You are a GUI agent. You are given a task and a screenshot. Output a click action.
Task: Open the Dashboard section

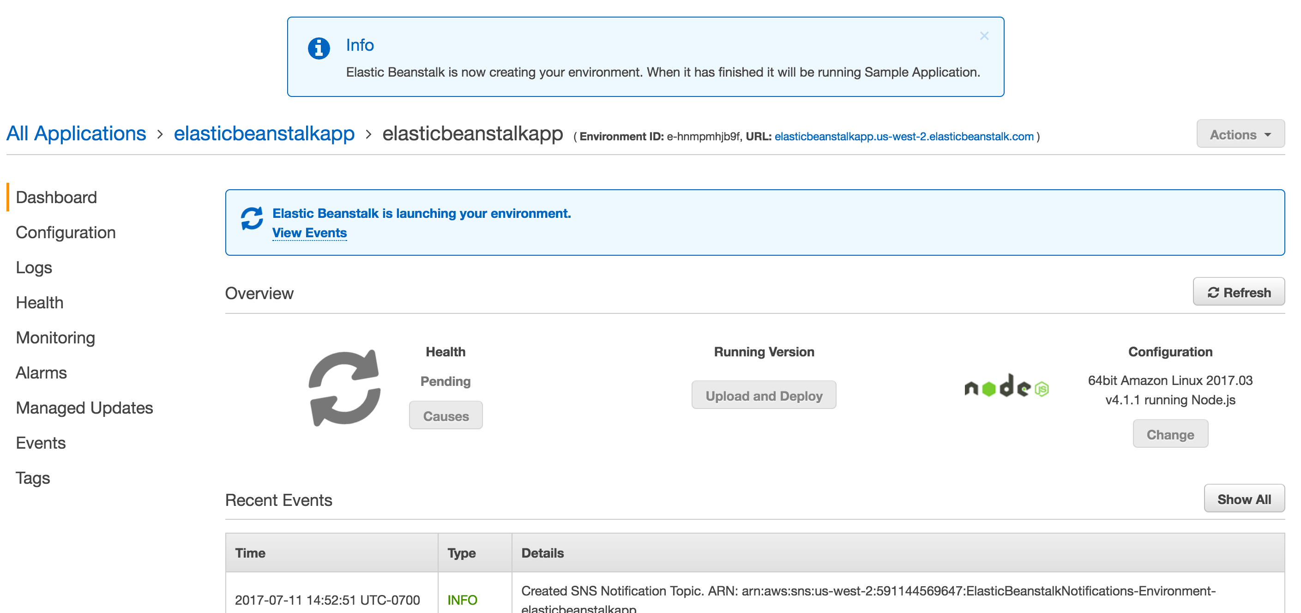[x=56, y=197]
